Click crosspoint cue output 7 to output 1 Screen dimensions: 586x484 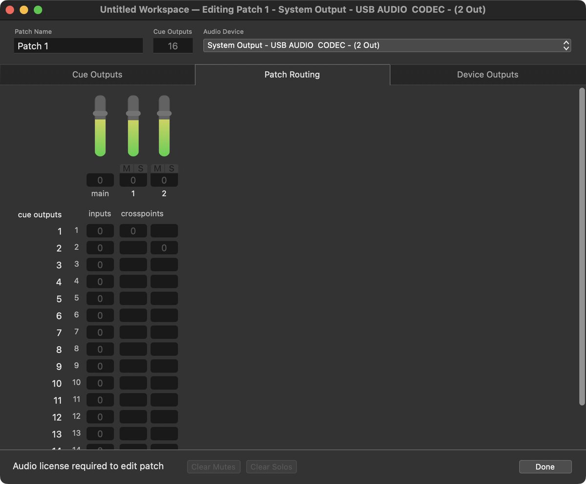[133, 332]
